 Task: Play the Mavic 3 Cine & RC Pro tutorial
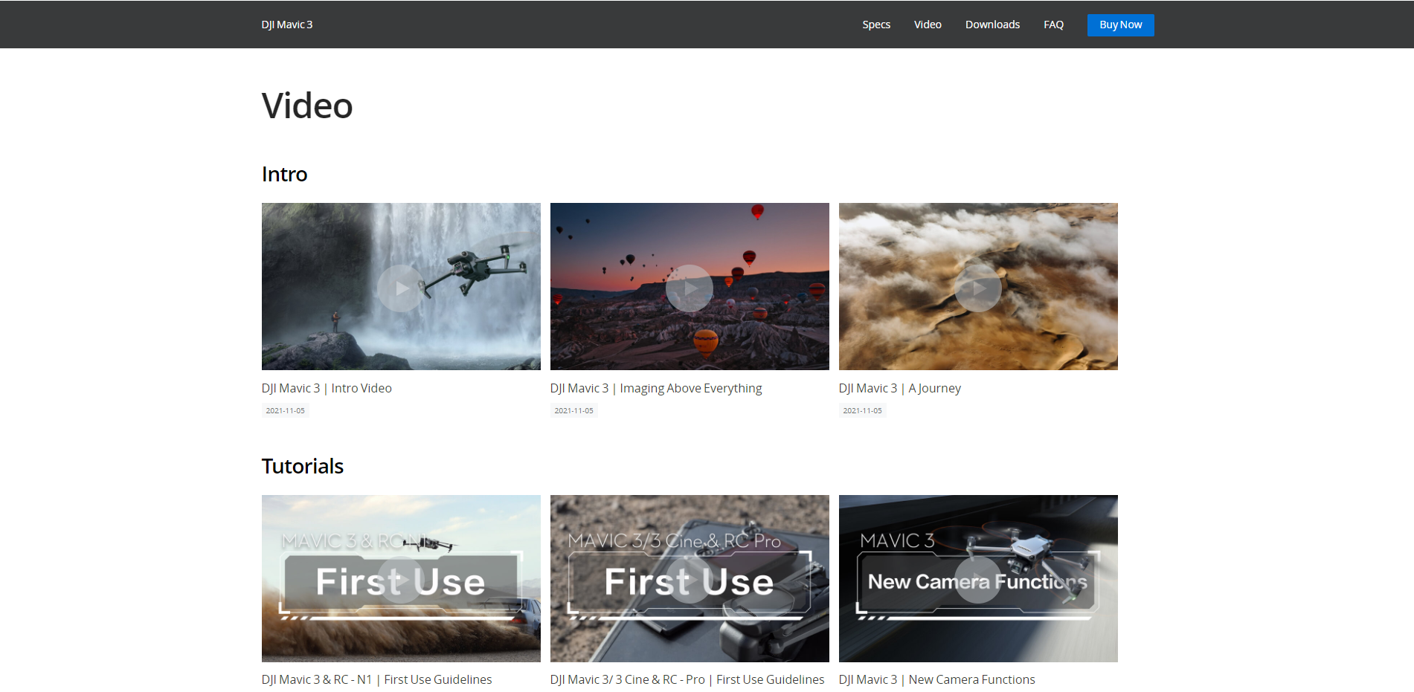[x=690, y=579]
